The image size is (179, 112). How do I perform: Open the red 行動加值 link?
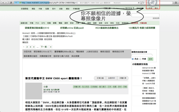click(143, 23)
